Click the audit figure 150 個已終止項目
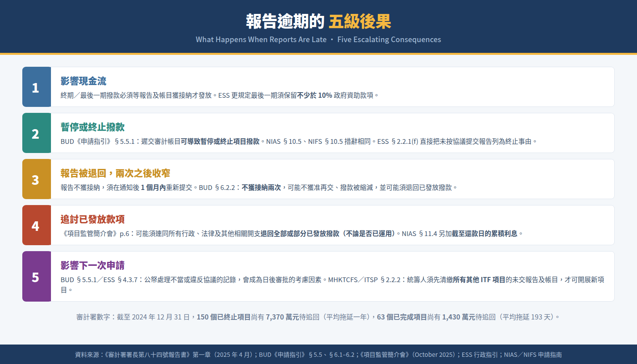Screen dimensions: 637x364 [x=224, y=317]
